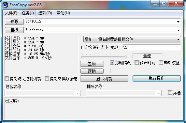This screenshot has width=186, height=123.
Task: Click the 自定义缓存大小 field showing 32
Action: [151, 48]
